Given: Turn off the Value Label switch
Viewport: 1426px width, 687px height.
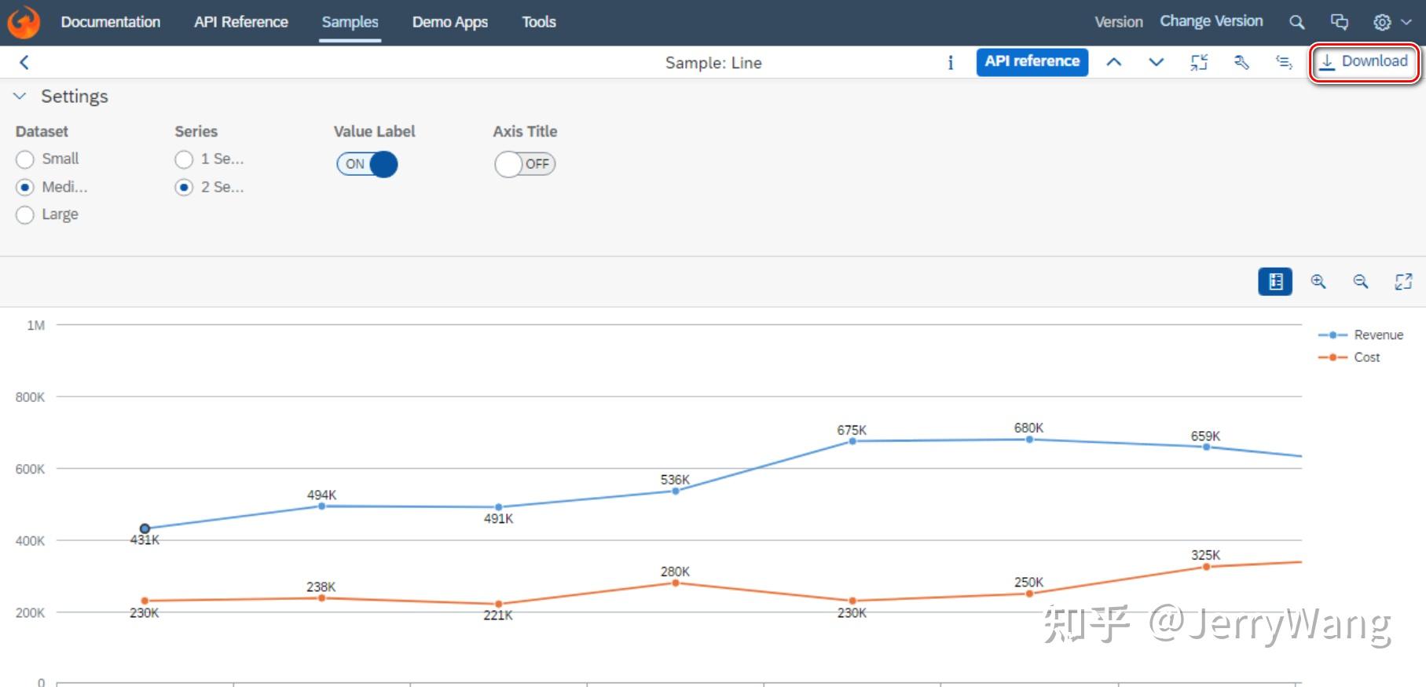Looking at the screenshot, I should click(x=367, y=164).
